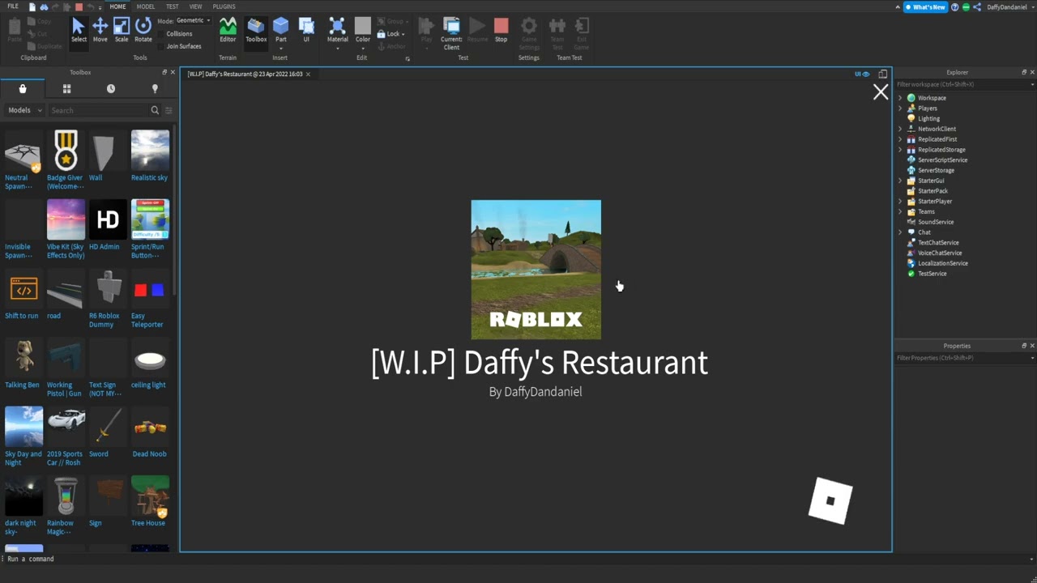Insert a new Part

[x=280, y=30]
